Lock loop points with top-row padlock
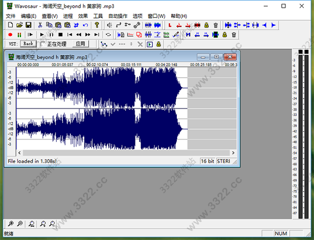Screen dimensions: 314x240 click(206, 25)
